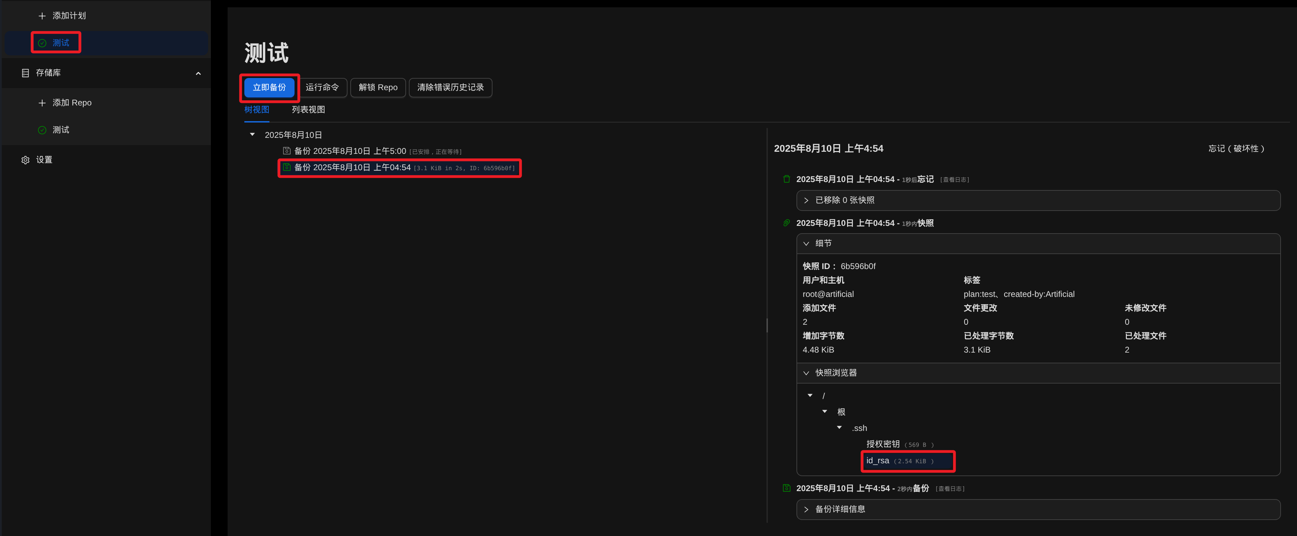Collapse the .ssh folder node
Image resolution: width=1297 pixels, height=536 pixels.
pos(839,427)
